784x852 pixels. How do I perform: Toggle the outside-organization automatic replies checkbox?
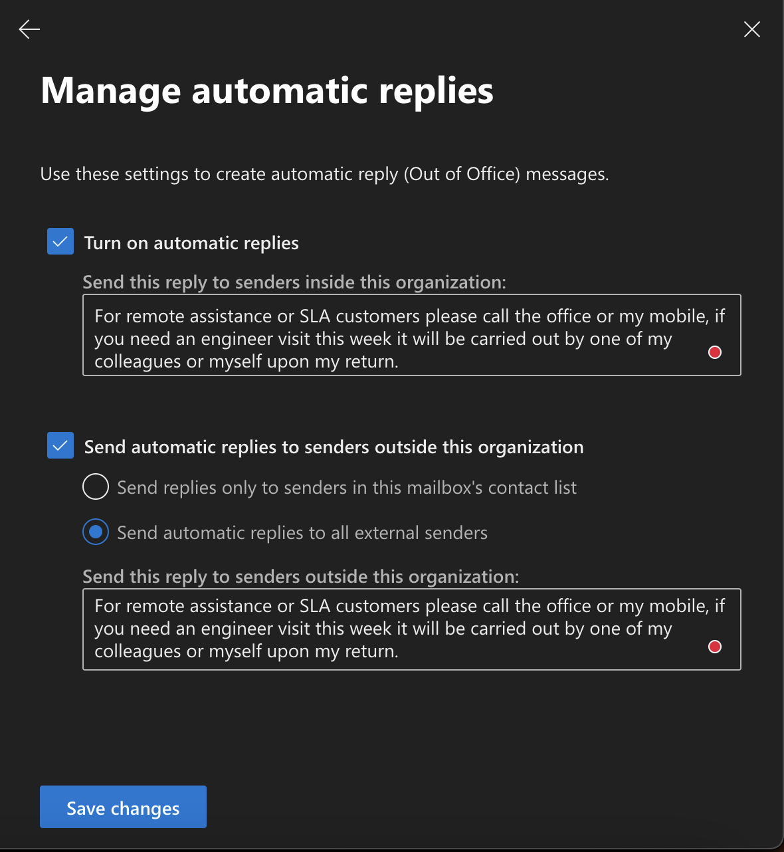tap(60, 446)
